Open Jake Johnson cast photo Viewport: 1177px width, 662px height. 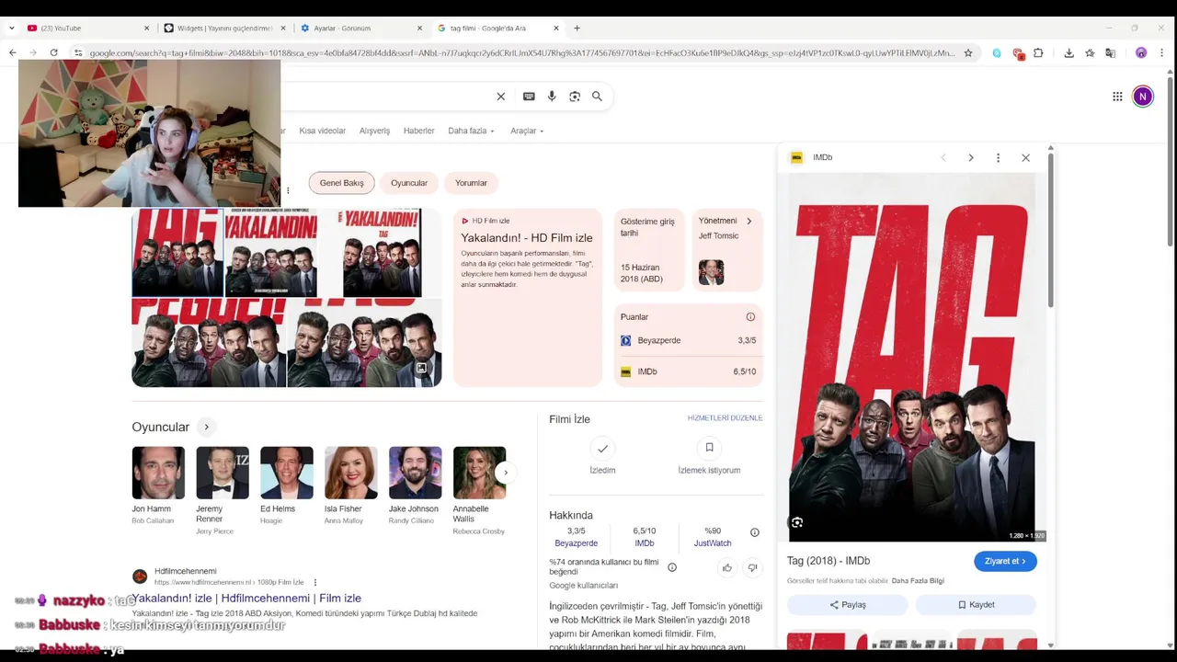tap(415, 473)
